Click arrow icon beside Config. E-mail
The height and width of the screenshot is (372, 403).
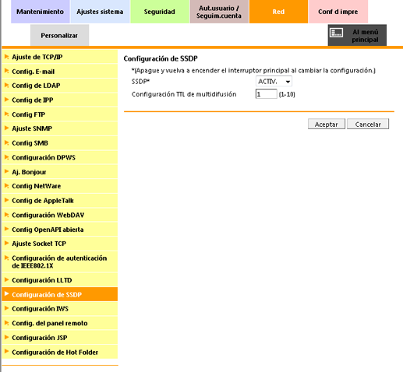7,71
